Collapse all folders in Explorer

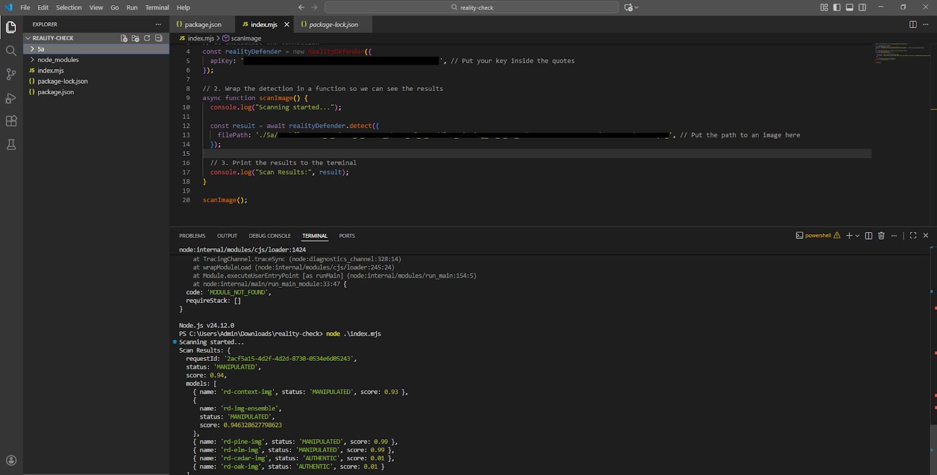pyautogui.click(x=159, y=38)
